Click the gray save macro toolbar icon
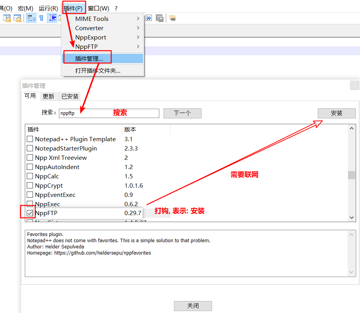 coord(159,18)
